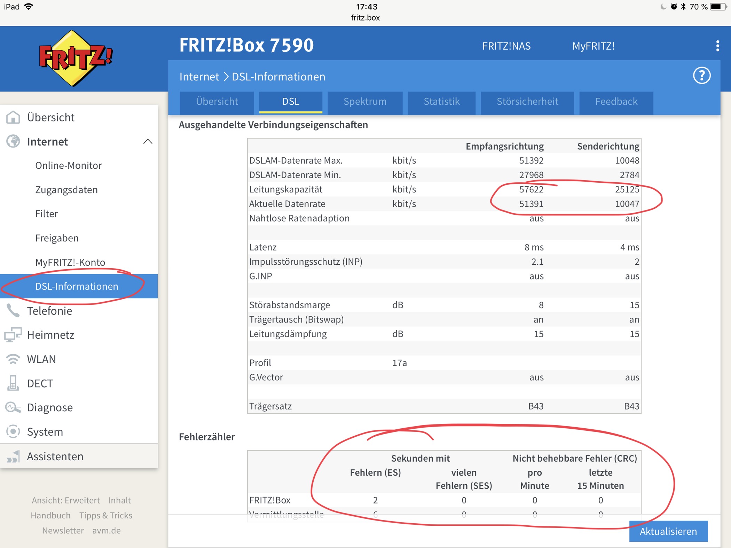The image size is (731, 548).
Task: Switch to the Spektrum tab
Action: 364,102
